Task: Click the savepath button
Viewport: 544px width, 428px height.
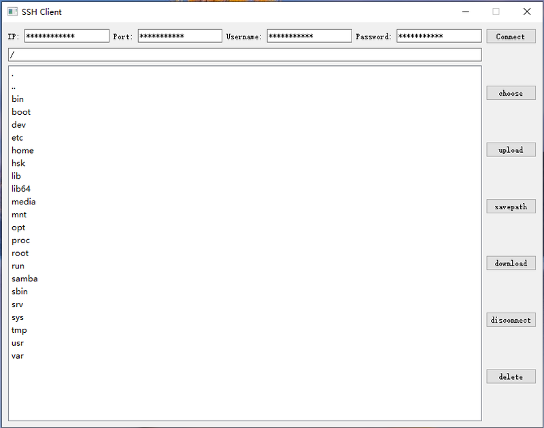Action: (511, 207)
